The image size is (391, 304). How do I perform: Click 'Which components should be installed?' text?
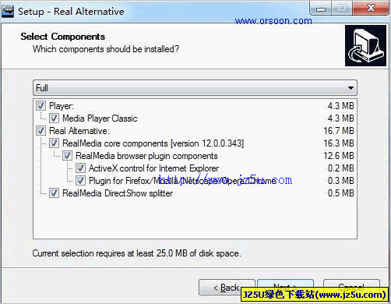click(106, 49)
